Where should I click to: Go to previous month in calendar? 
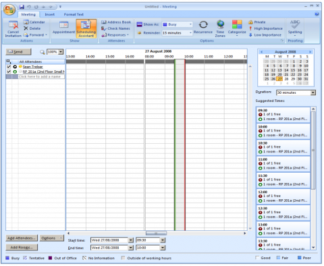click(x=261, y=52)
